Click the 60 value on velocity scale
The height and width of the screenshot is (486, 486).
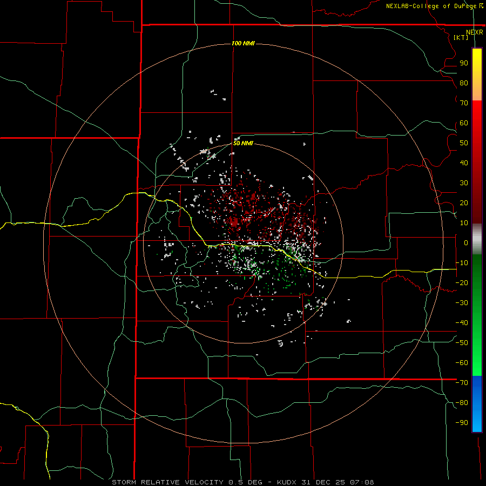click(x=464, y=123)
